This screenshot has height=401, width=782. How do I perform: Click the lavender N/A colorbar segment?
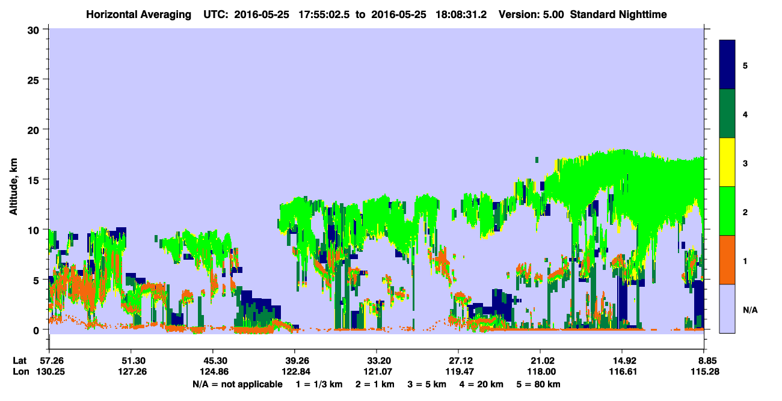[x=727, y=308]
